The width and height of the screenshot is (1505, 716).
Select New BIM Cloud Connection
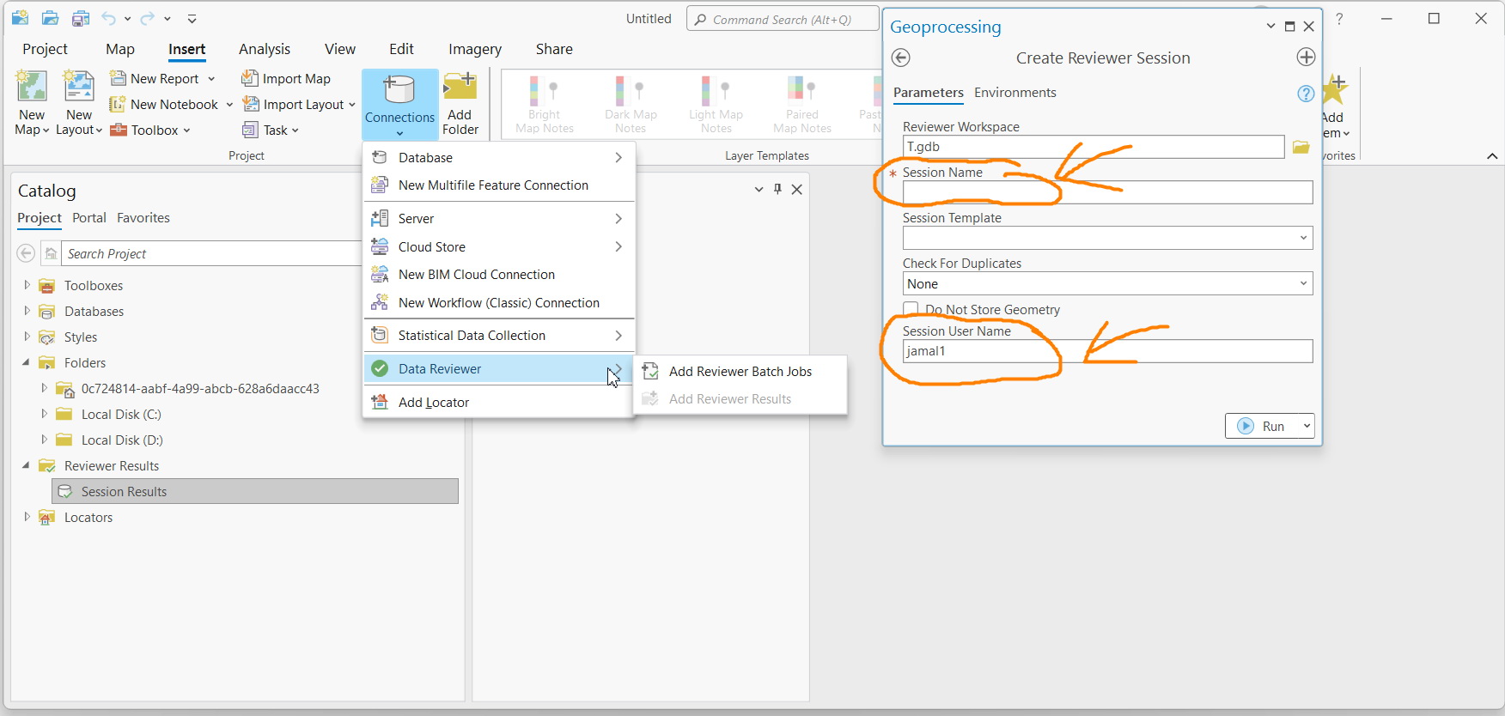(x=499, y=274)
